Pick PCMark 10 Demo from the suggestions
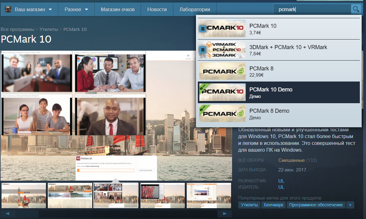This screenshot has width=366, height=219. pos(279,92)
